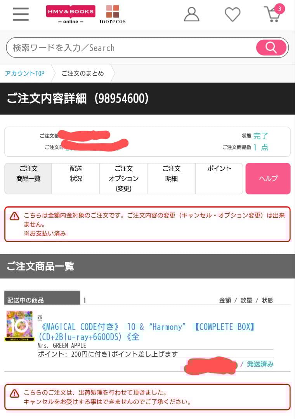Select the ポイント tab
Image resolution: width=295 pixels, height=419 pixels.
pos(219,178)
